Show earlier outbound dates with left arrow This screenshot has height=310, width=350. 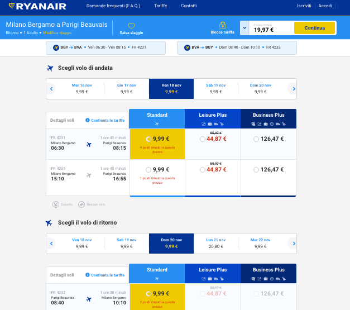pos(51,88)
